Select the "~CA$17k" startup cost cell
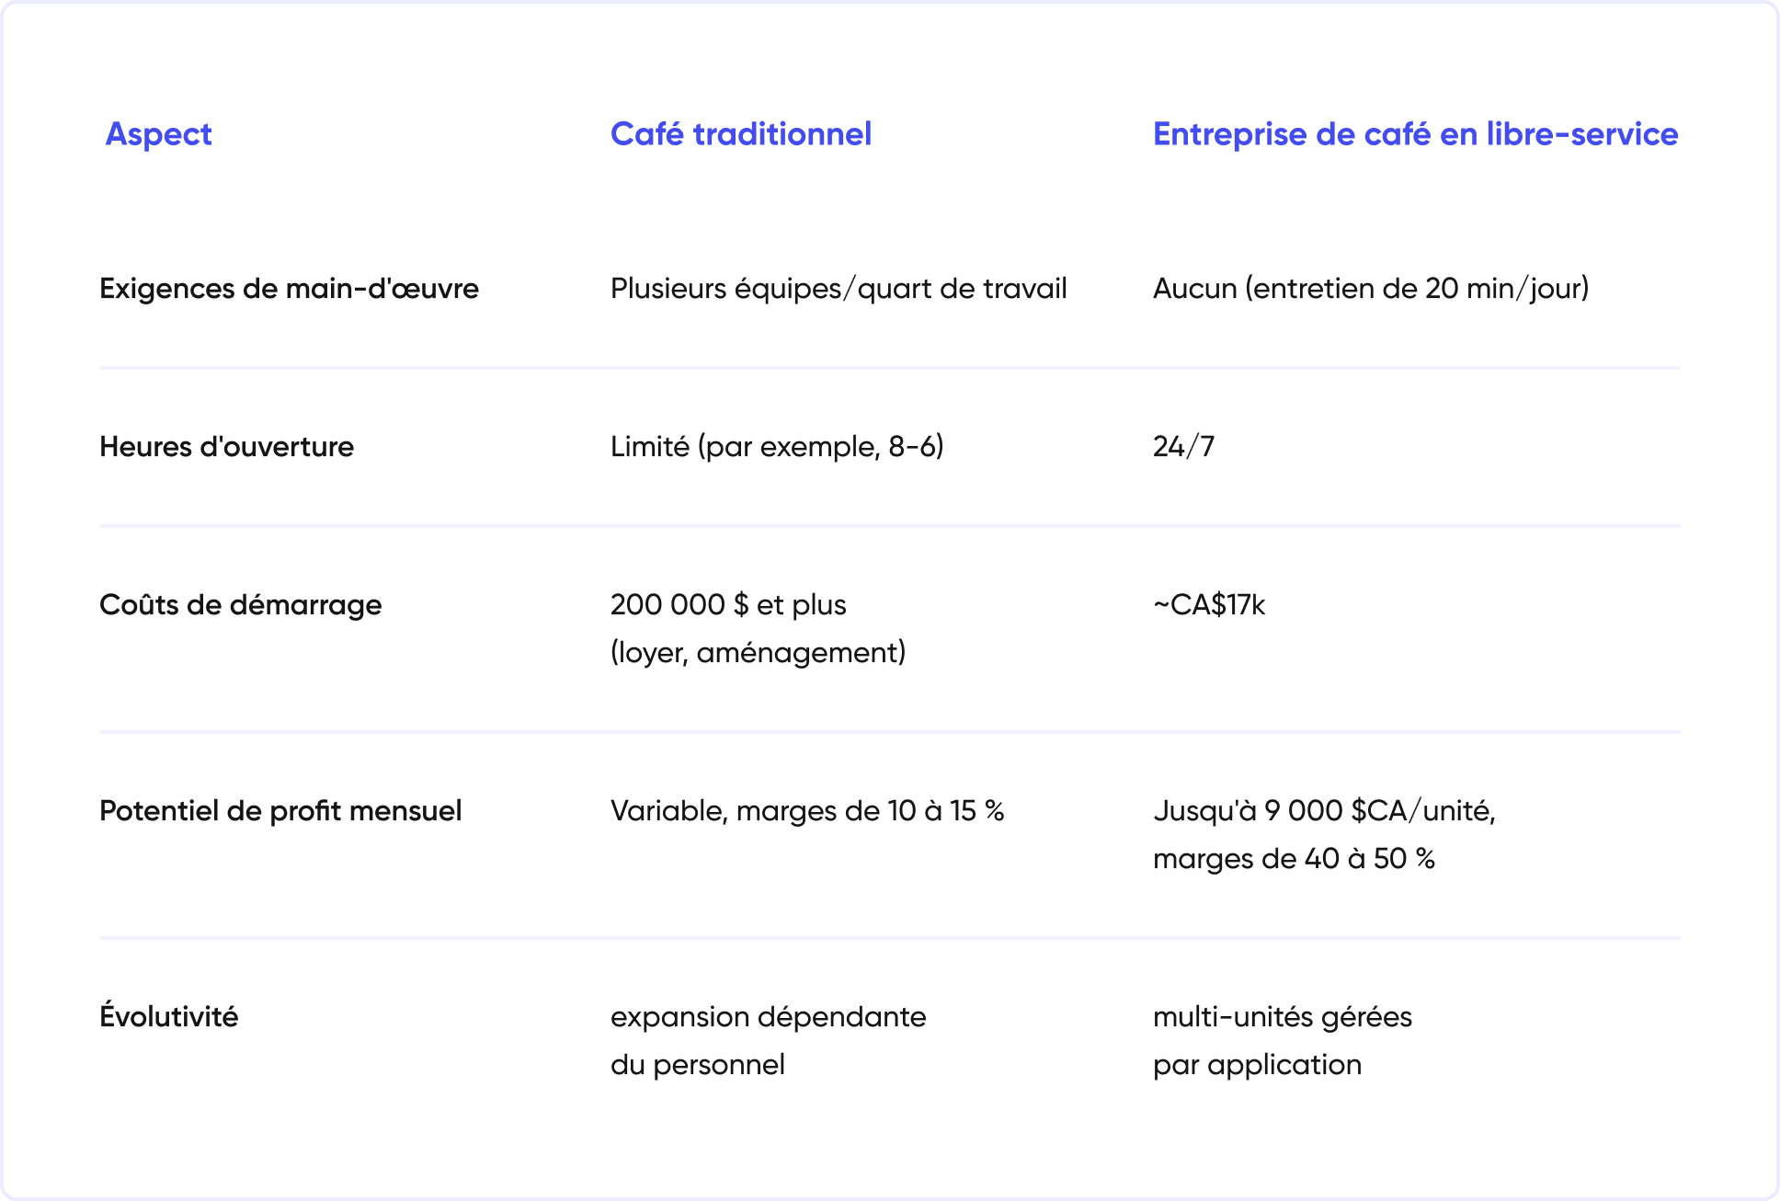 [1208, 605]
